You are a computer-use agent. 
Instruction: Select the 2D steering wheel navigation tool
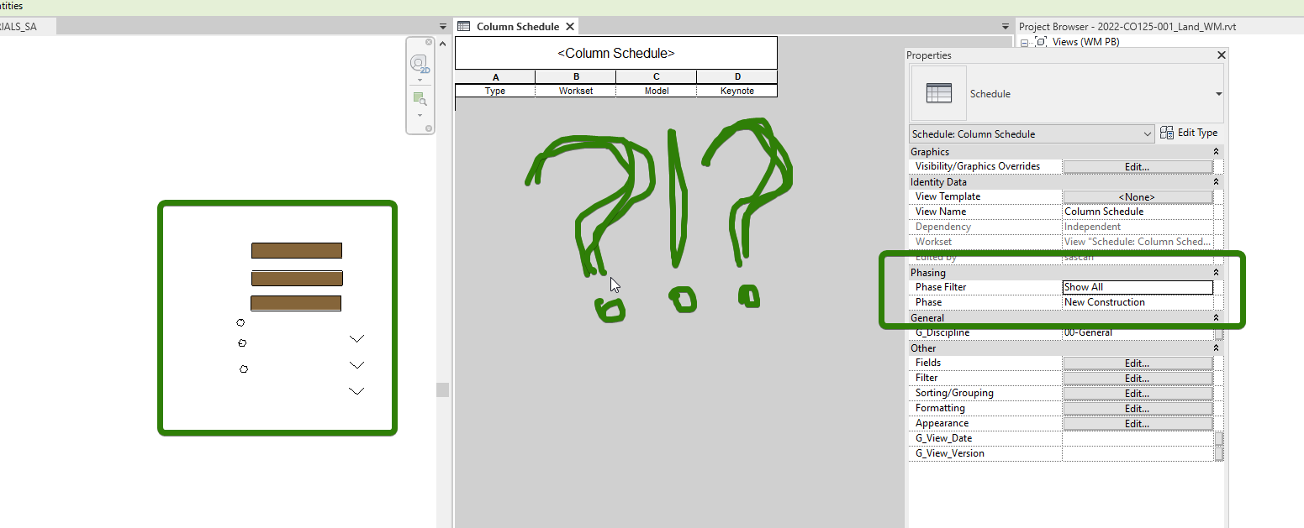coord(419,63)
